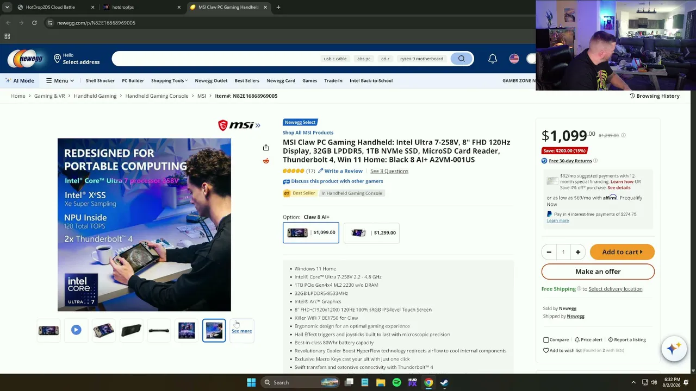The width and height of the screenshot is (696, 391).
Task: Open See 3 Questions link
Action: (x=389, y=171)
